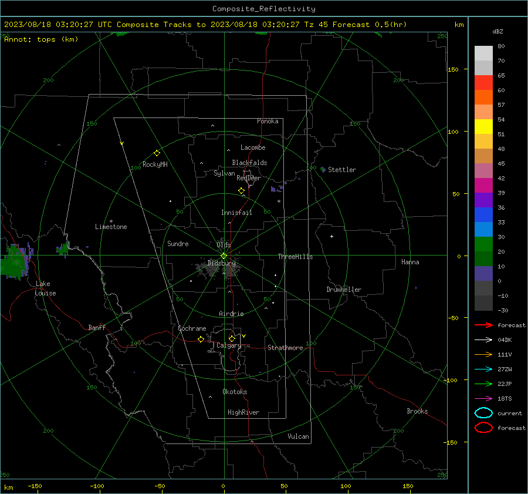The height and width of the screenshot is (494, 528).
Task: Click the dBZ legend heading
Action: (497, 31)
